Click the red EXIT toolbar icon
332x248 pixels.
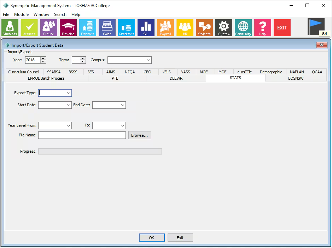pyautogui.click(x=282, y=28)
